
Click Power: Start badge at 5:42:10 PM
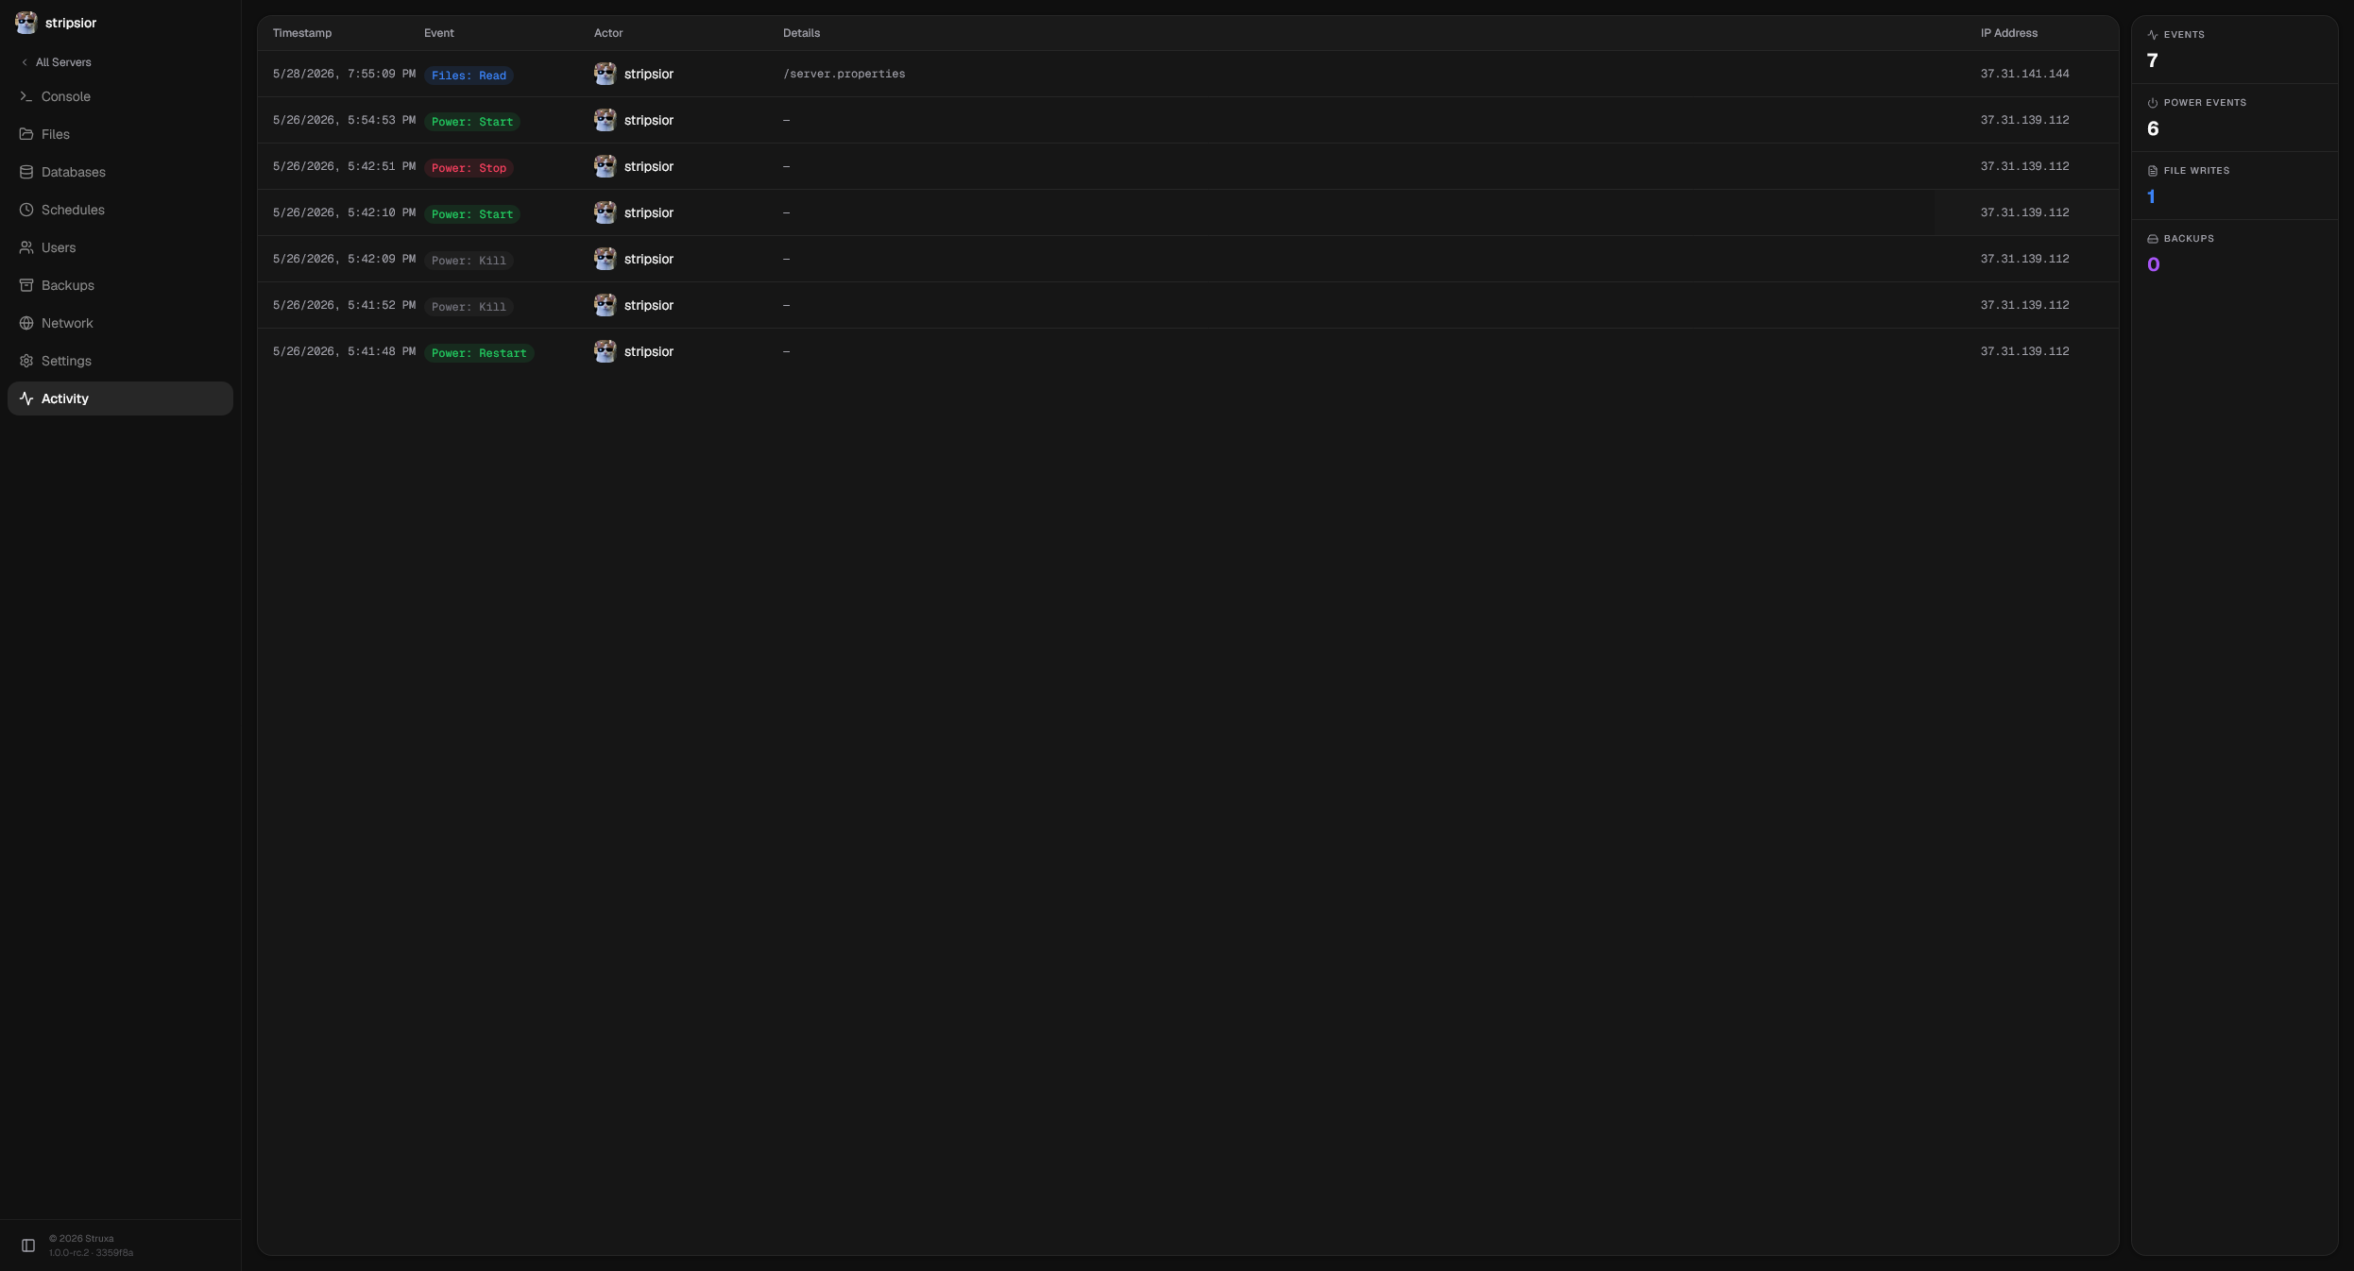472,214
